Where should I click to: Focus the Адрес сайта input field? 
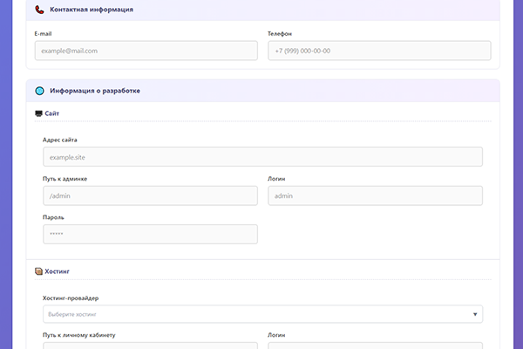[x=261, y=156]
